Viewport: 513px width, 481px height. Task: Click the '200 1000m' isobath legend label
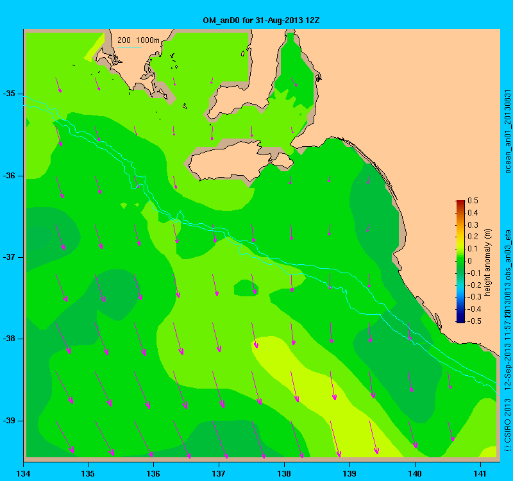point(139,40)
